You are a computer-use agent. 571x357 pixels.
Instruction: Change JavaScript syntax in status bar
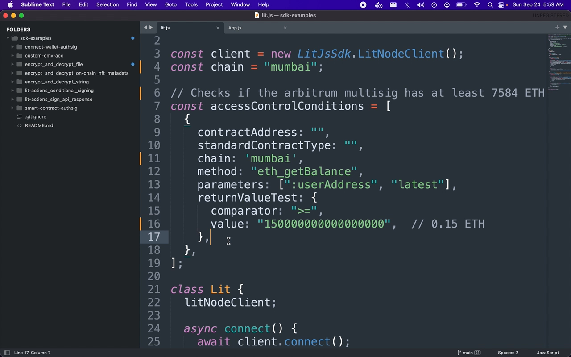click(x=548, y=353)
